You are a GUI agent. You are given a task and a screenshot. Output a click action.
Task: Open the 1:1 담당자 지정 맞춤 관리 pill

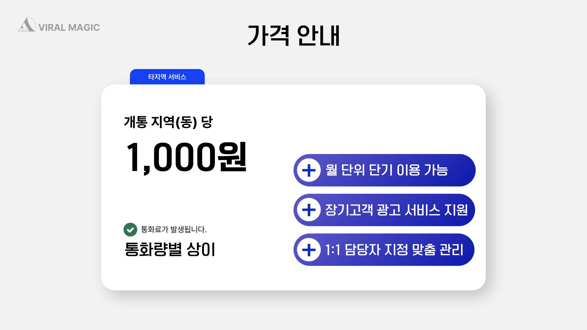384,250
